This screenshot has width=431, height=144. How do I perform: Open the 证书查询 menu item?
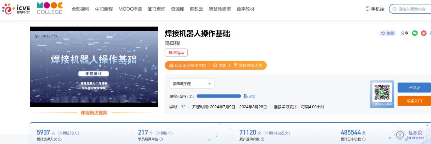click(x=156, y=9)
